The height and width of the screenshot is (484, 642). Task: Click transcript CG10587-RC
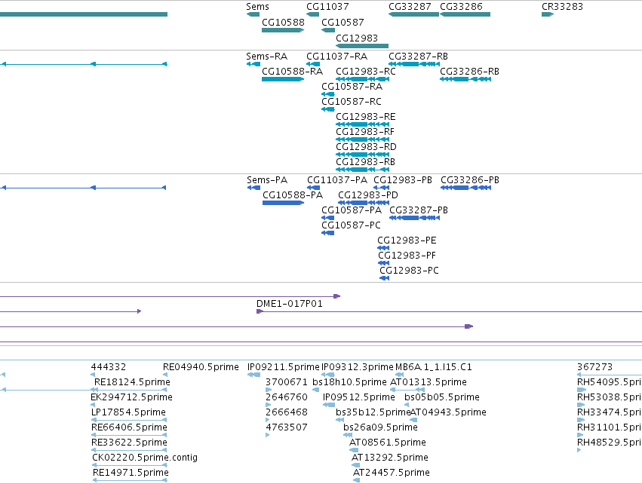click(x=328, y=109)
